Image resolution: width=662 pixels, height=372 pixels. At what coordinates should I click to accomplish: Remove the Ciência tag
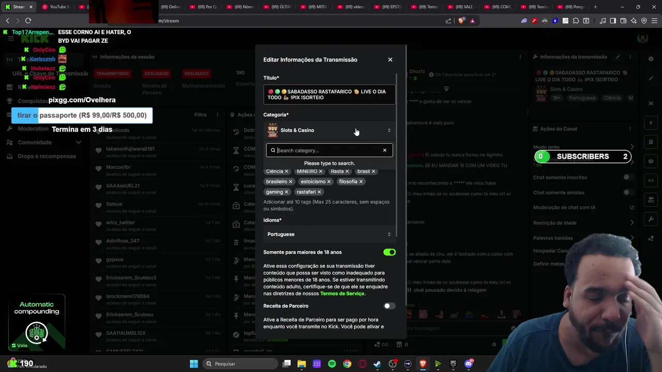[286, 171]
